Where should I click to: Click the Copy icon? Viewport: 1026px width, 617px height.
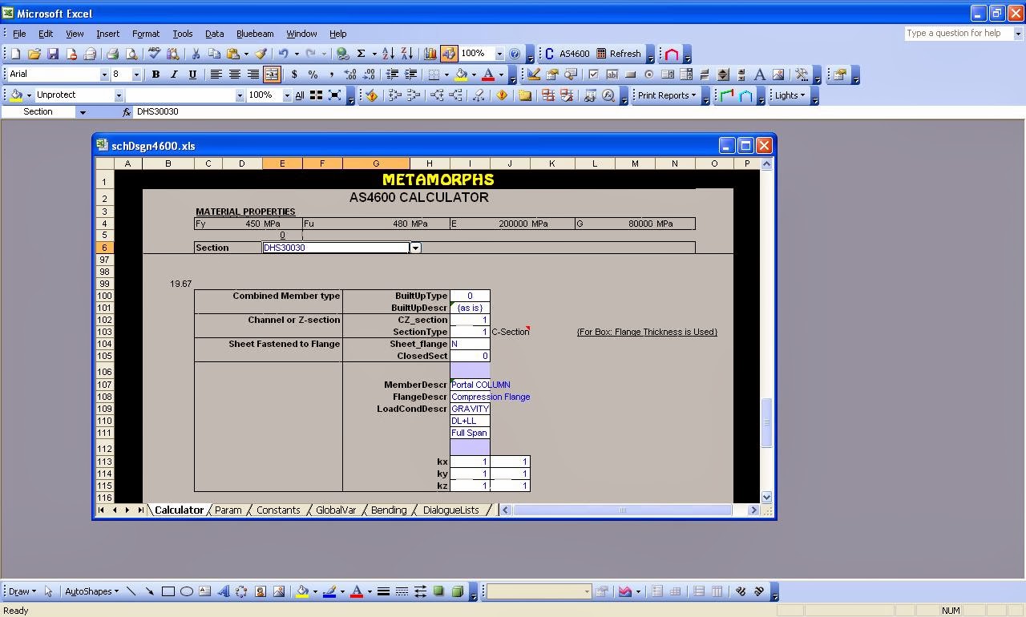[214, 54]
